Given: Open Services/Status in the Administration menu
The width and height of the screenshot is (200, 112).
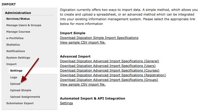Looking at the screenshot, I should (x=18, y=19).
